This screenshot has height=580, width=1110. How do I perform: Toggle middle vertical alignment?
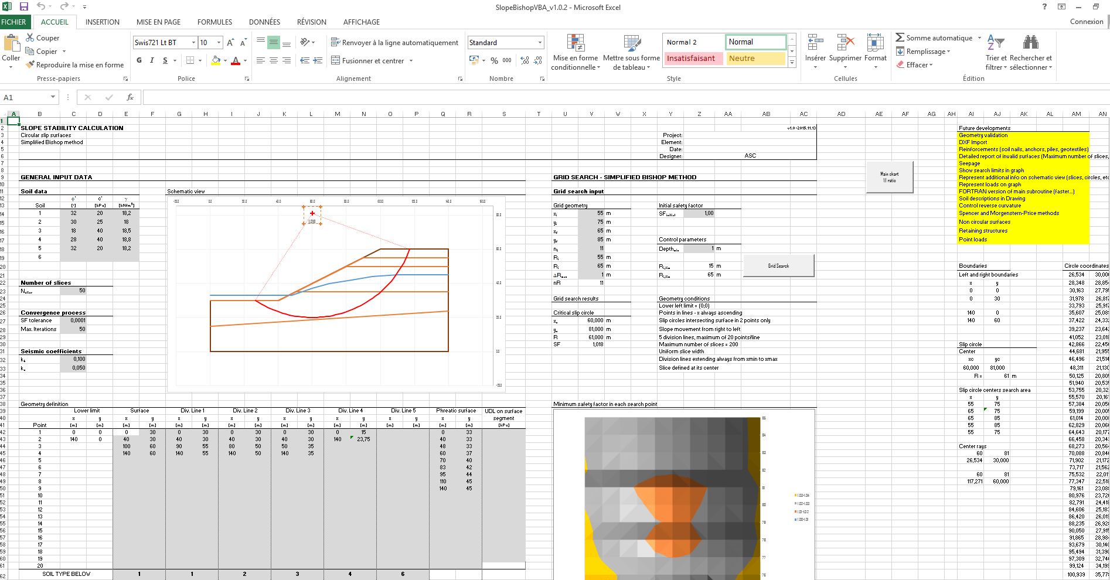[x=274, y=42]
